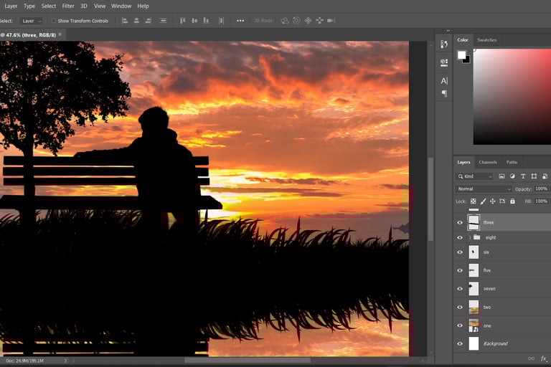551x367 pixels.
Task: Toggle visibility of layer seven
Action: click(460, 288)
